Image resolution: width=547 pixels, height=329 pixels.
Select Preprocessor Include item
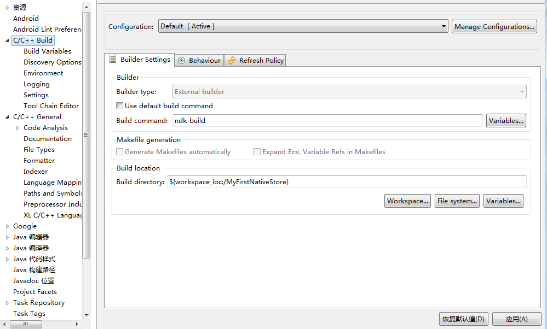click(x=53, y=204)
